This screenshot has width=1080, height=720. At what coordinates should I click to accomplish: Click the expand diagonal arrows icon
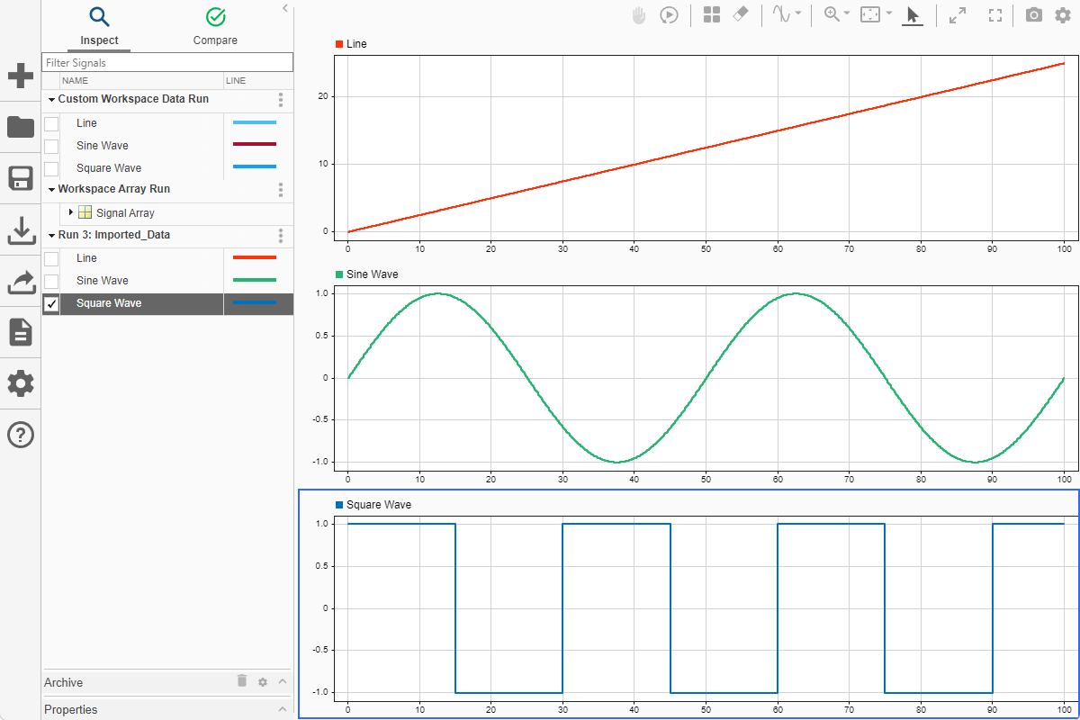[958, 15]
